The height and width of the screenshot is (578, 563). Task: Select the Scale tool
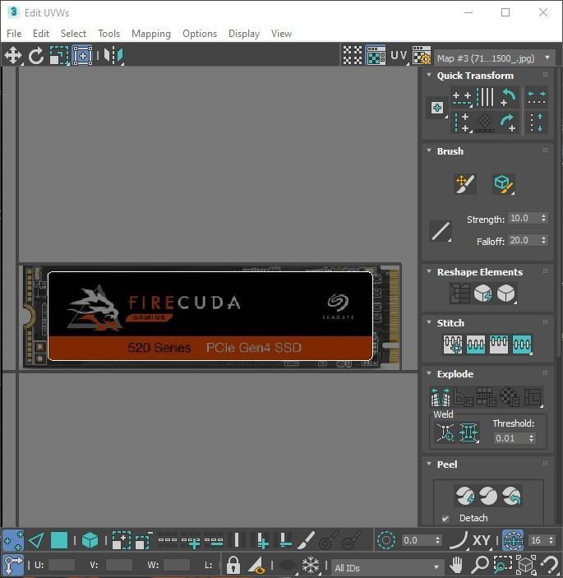(x=59, y=56)
